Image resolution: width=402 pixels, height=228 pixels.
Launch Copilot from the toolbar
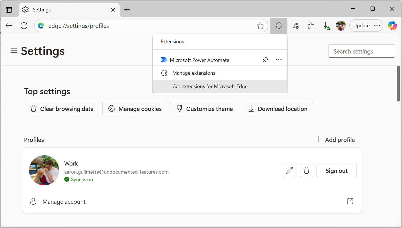pyautogui.click(x=392, y=25)
